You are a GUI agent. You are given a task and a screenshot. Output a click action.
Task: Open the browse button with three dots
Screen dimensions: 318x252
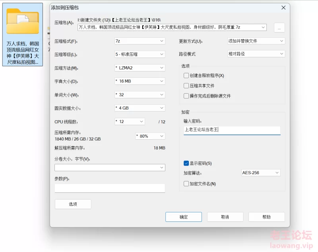[279, 27]
